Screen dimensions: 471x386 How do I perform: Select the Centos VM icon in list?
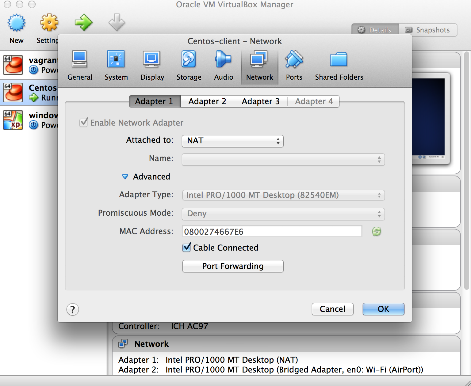point(13,92)
